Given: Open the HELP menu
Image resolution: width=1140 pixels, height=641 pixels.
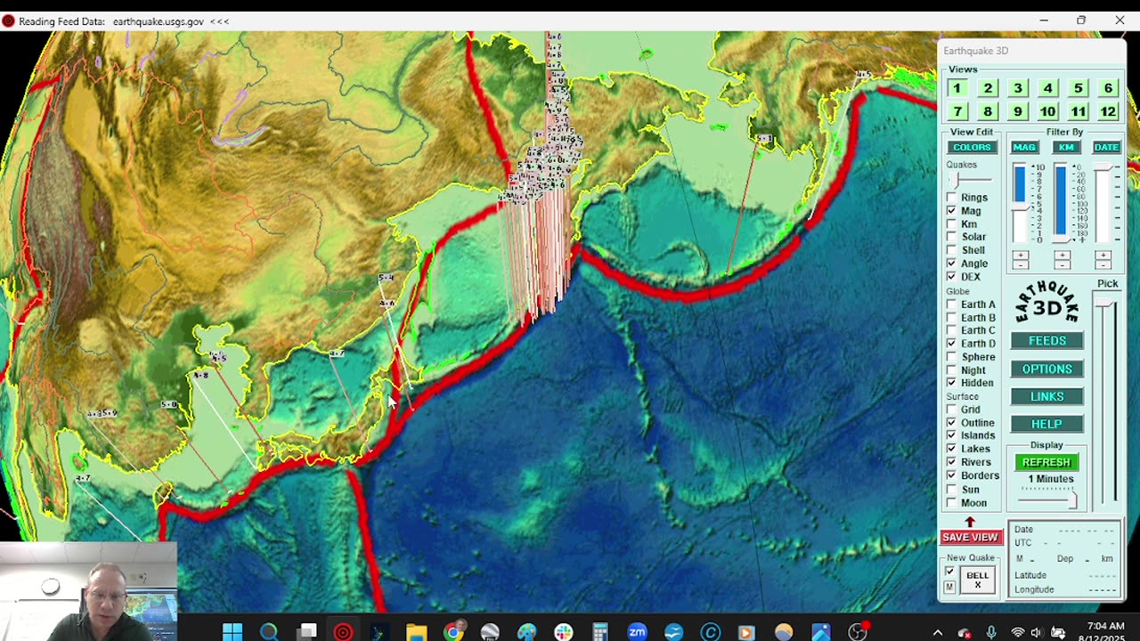Looking at the screenshot, I should tap(1047, 424).
